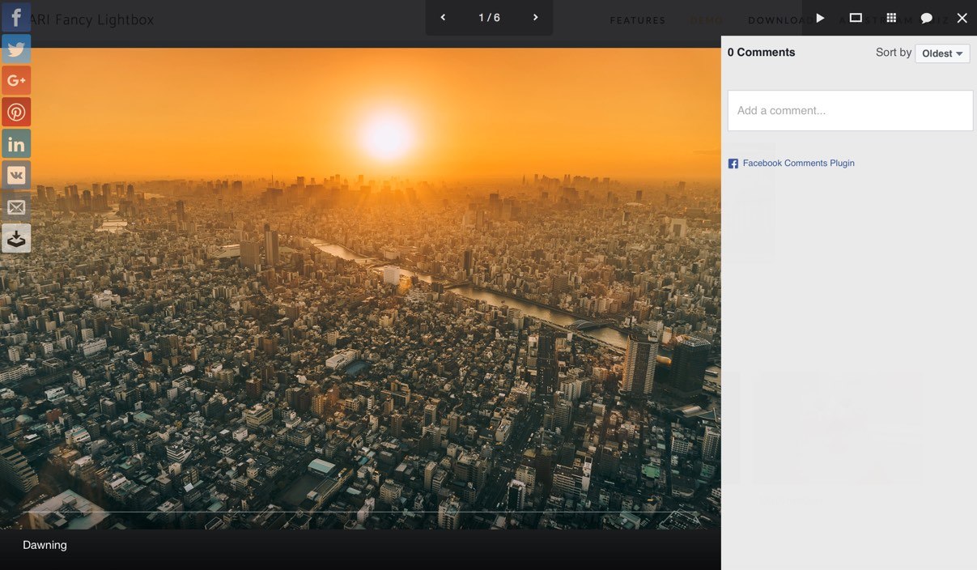Click the Add a comment field
Image resolution: width=977 pixels, height=570 pixels.
pos(850,110)
